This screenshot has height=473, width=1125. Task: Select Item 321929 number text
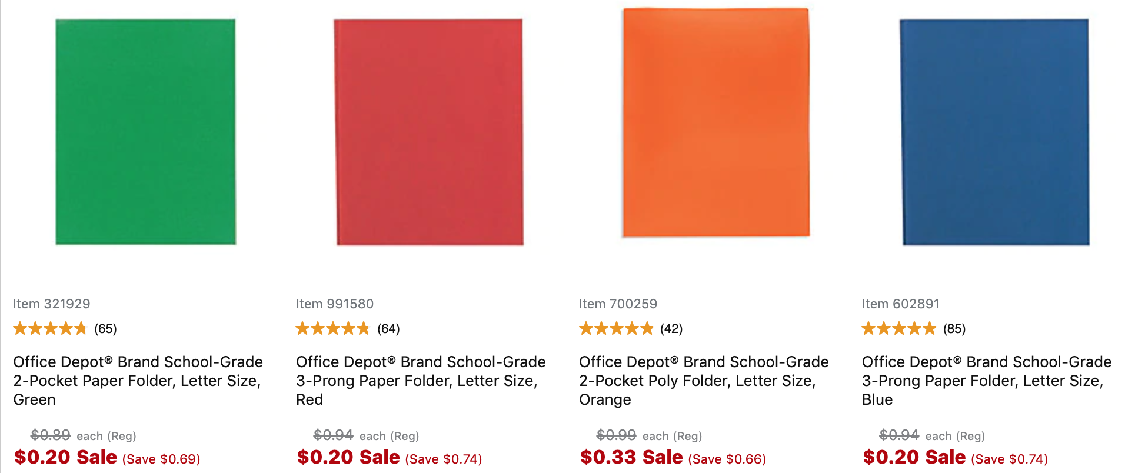pos(52,304)
